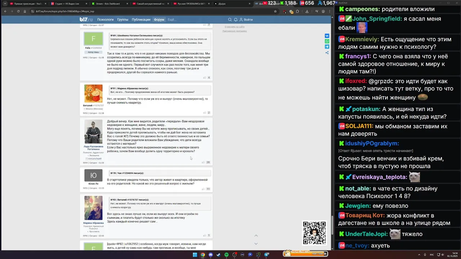
Task: Jump down using the page down chevron
Action: tap(256, 244)
